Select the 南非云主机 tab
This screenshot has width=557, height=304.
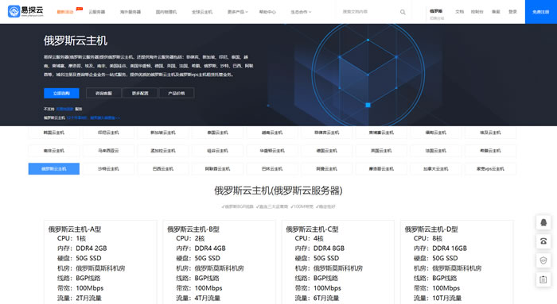54,151
